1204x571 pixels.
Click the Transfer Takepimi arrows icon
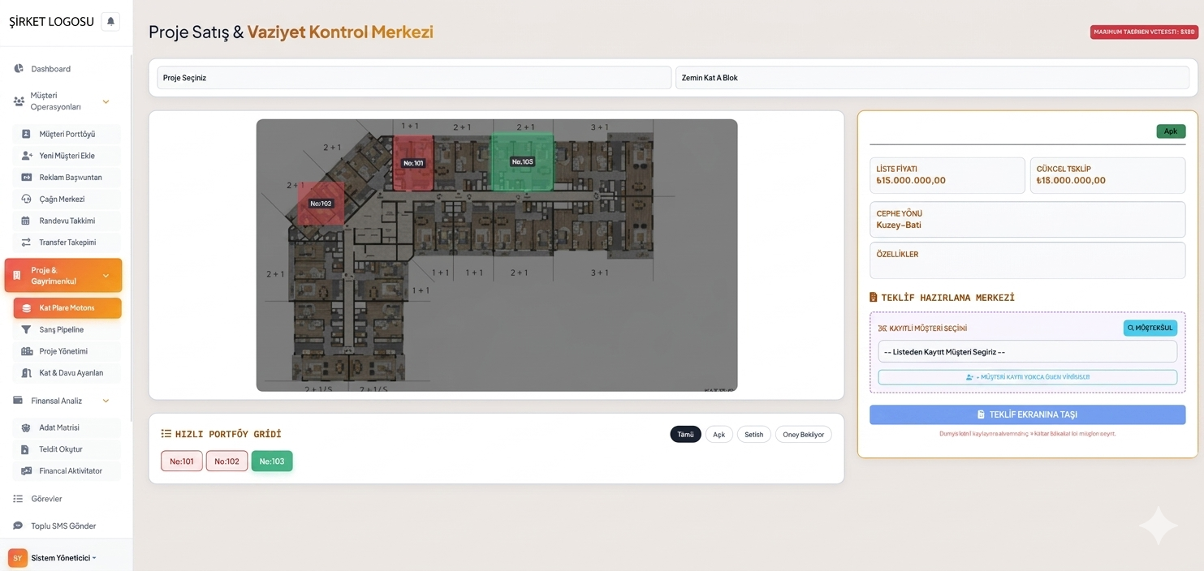pos(26,243)
